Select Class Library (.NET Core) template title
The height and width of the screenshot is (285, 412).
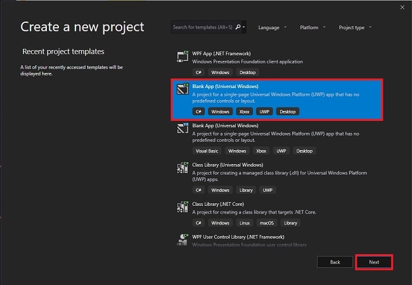point(218,204)
